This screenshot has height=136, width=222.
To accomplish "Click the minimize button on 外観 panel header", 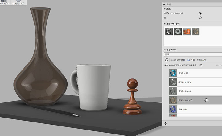I will (164, 5).
